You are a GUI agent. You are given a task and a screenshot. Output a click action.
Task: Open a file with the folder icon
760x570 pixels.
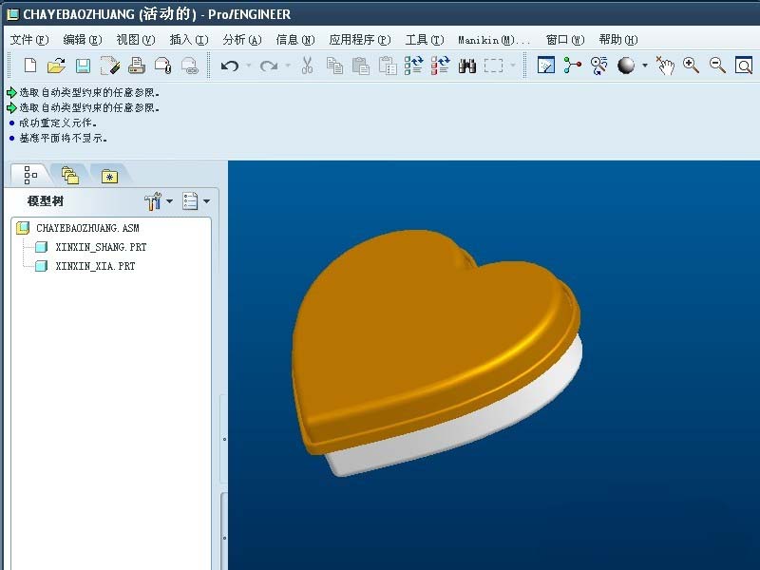56,66
